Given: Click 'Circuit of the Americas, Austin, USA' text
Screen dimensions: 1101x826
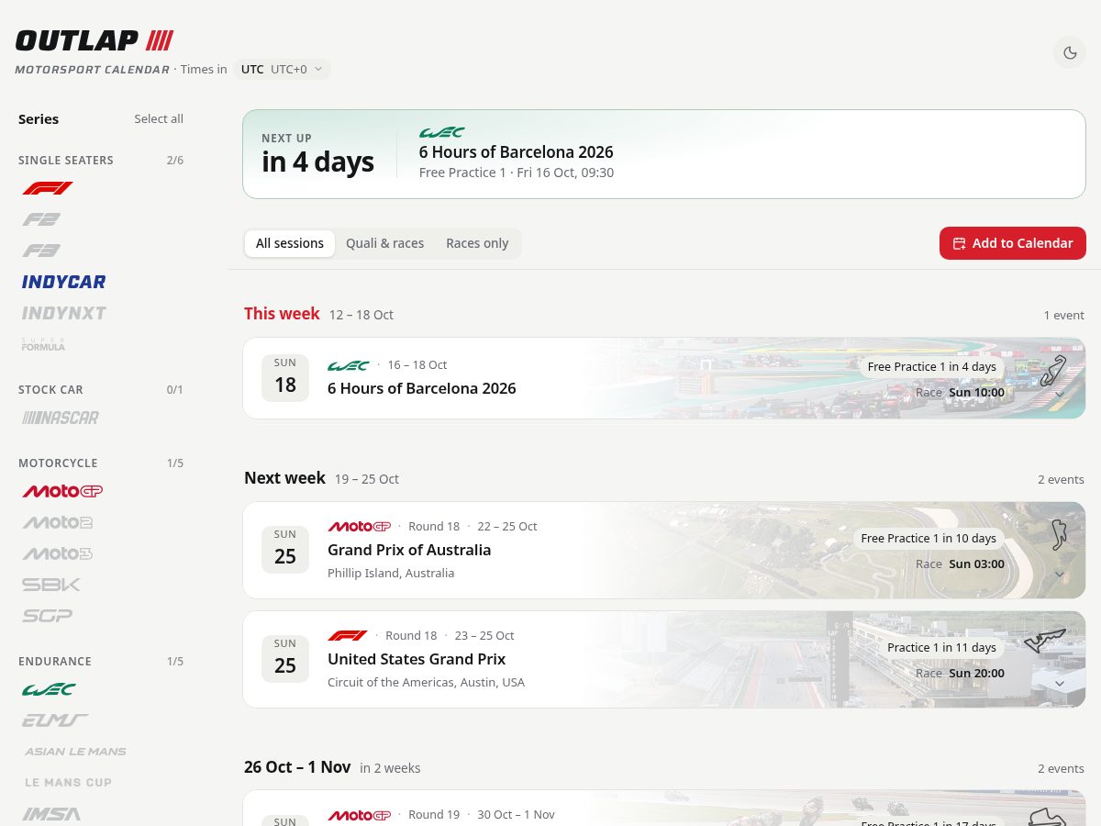Looking at the screenshot, I should click(x=426, y=682).
